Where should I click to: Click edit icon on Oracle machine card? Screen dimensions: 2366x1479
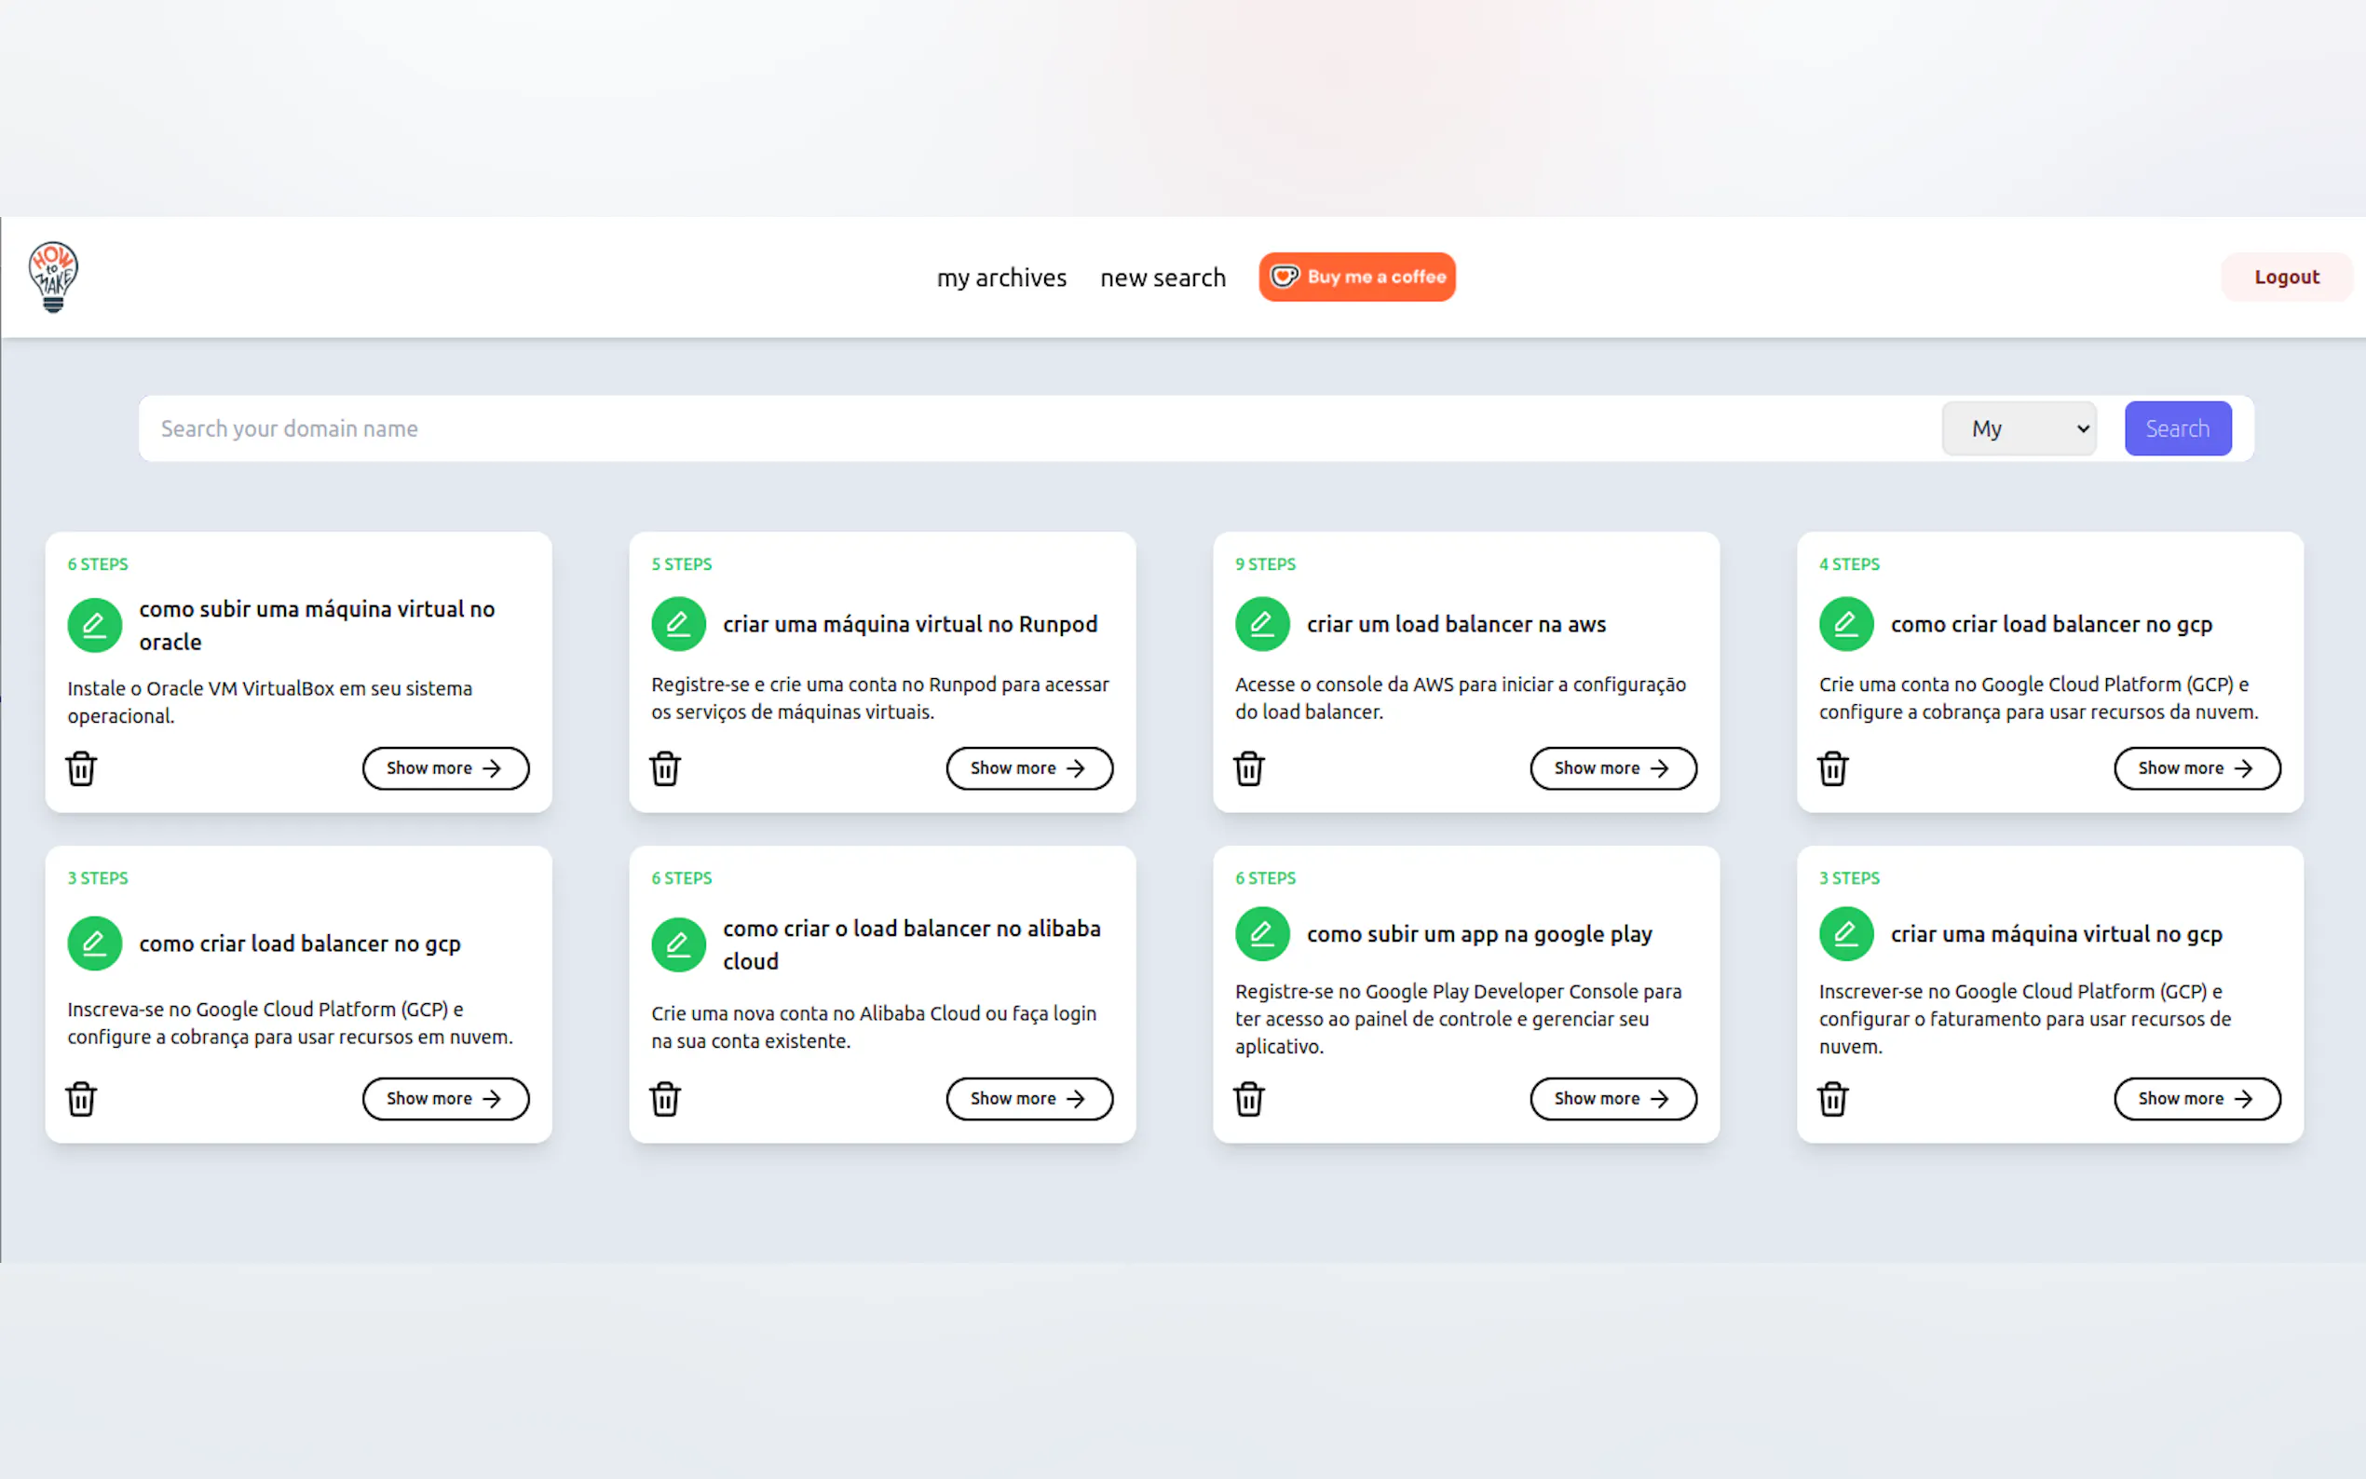[94, 625]
